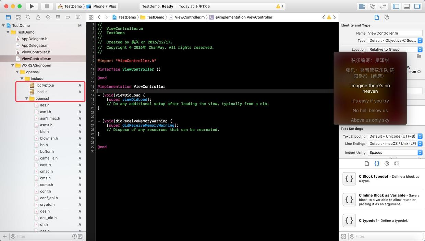Switch to Standard editor
Image resolution: width=425 pixels, height=241 pixels.
pos(362,6)
